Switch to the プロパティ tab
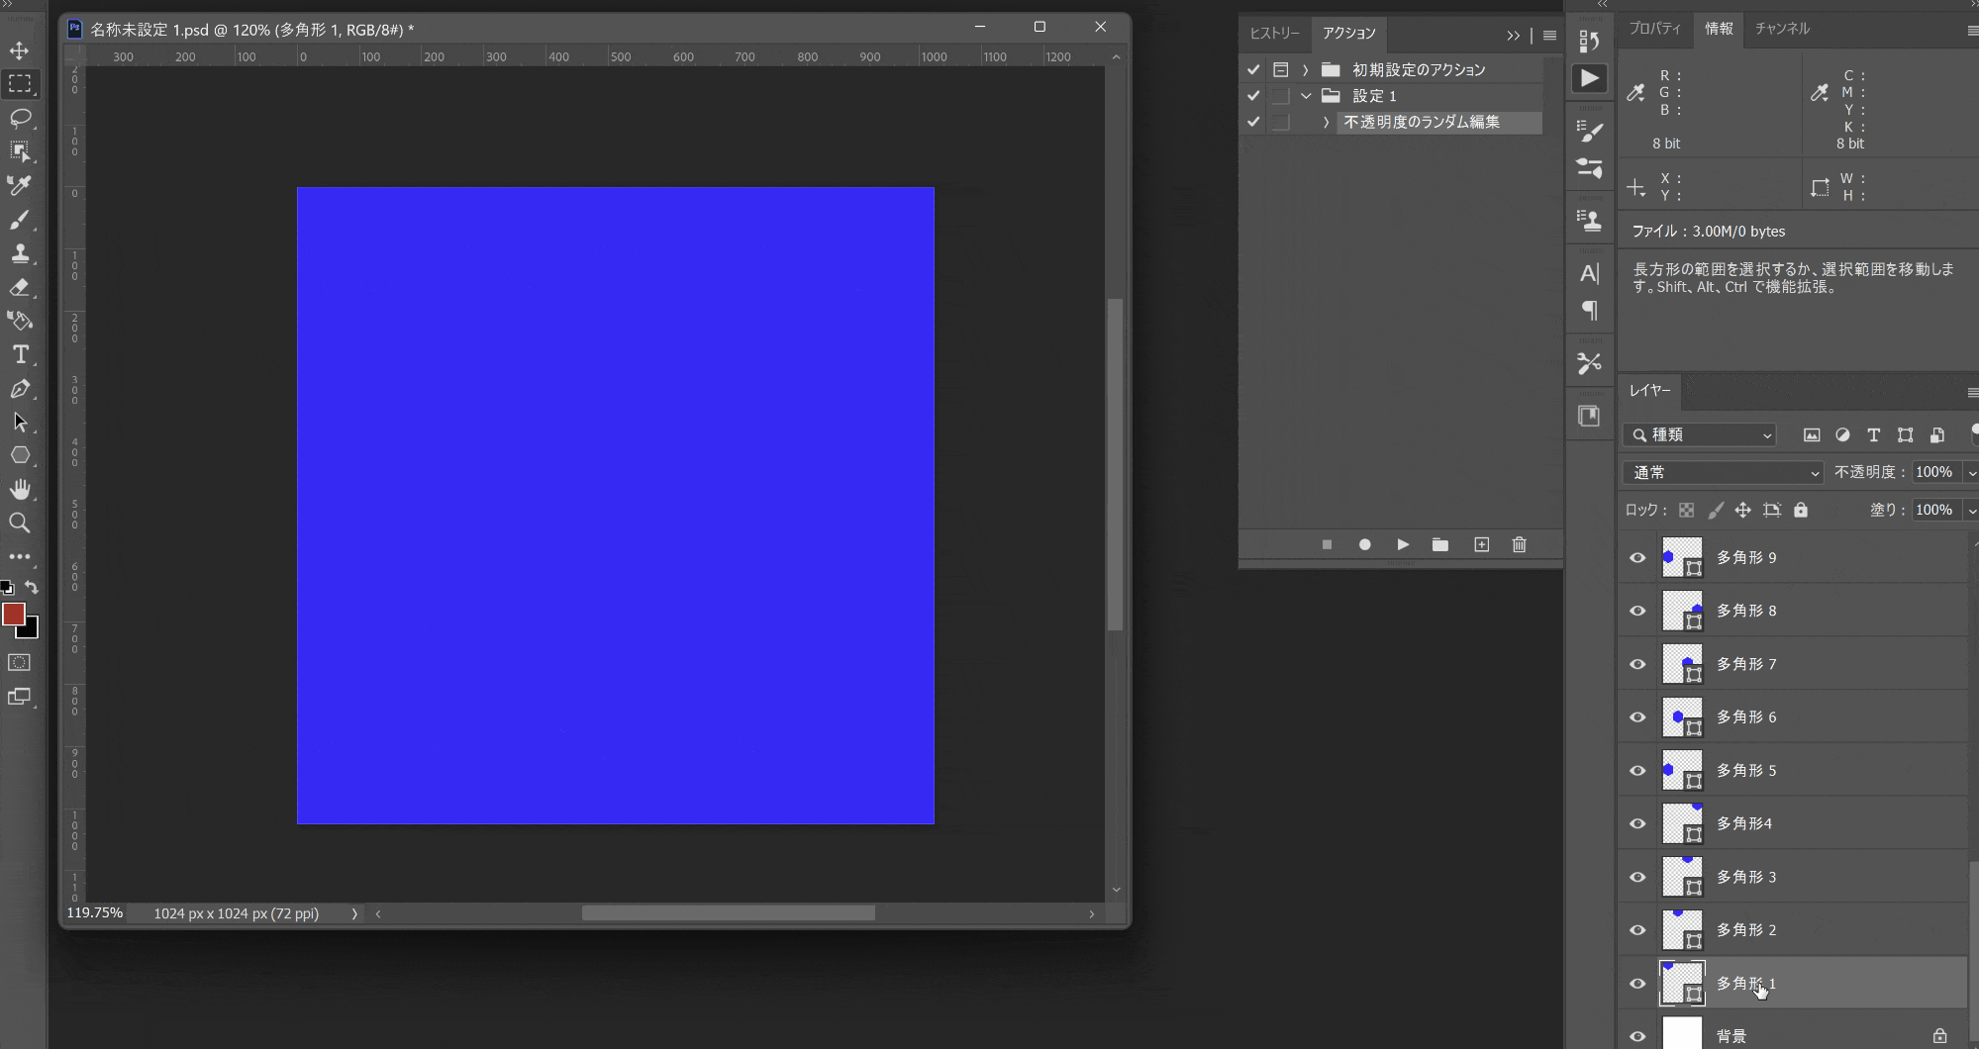The image size is (1979, 1049). click(1655, 29)
